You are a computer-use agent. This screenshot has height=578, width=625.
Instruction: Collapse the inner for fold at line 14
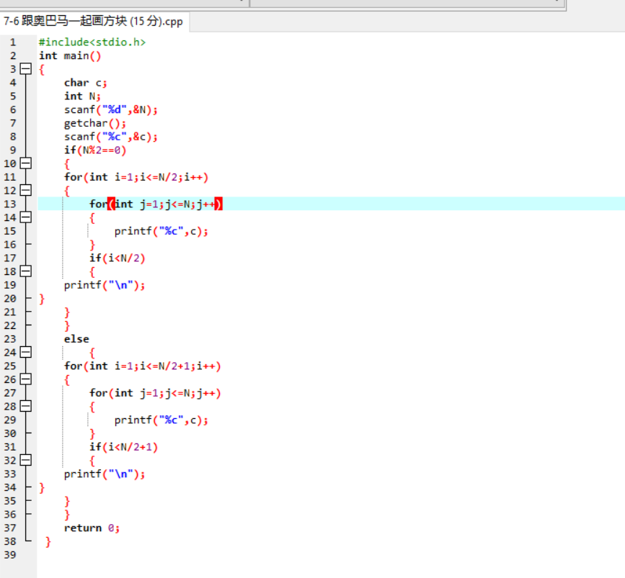pyautogui.click(x=25, y=217)
